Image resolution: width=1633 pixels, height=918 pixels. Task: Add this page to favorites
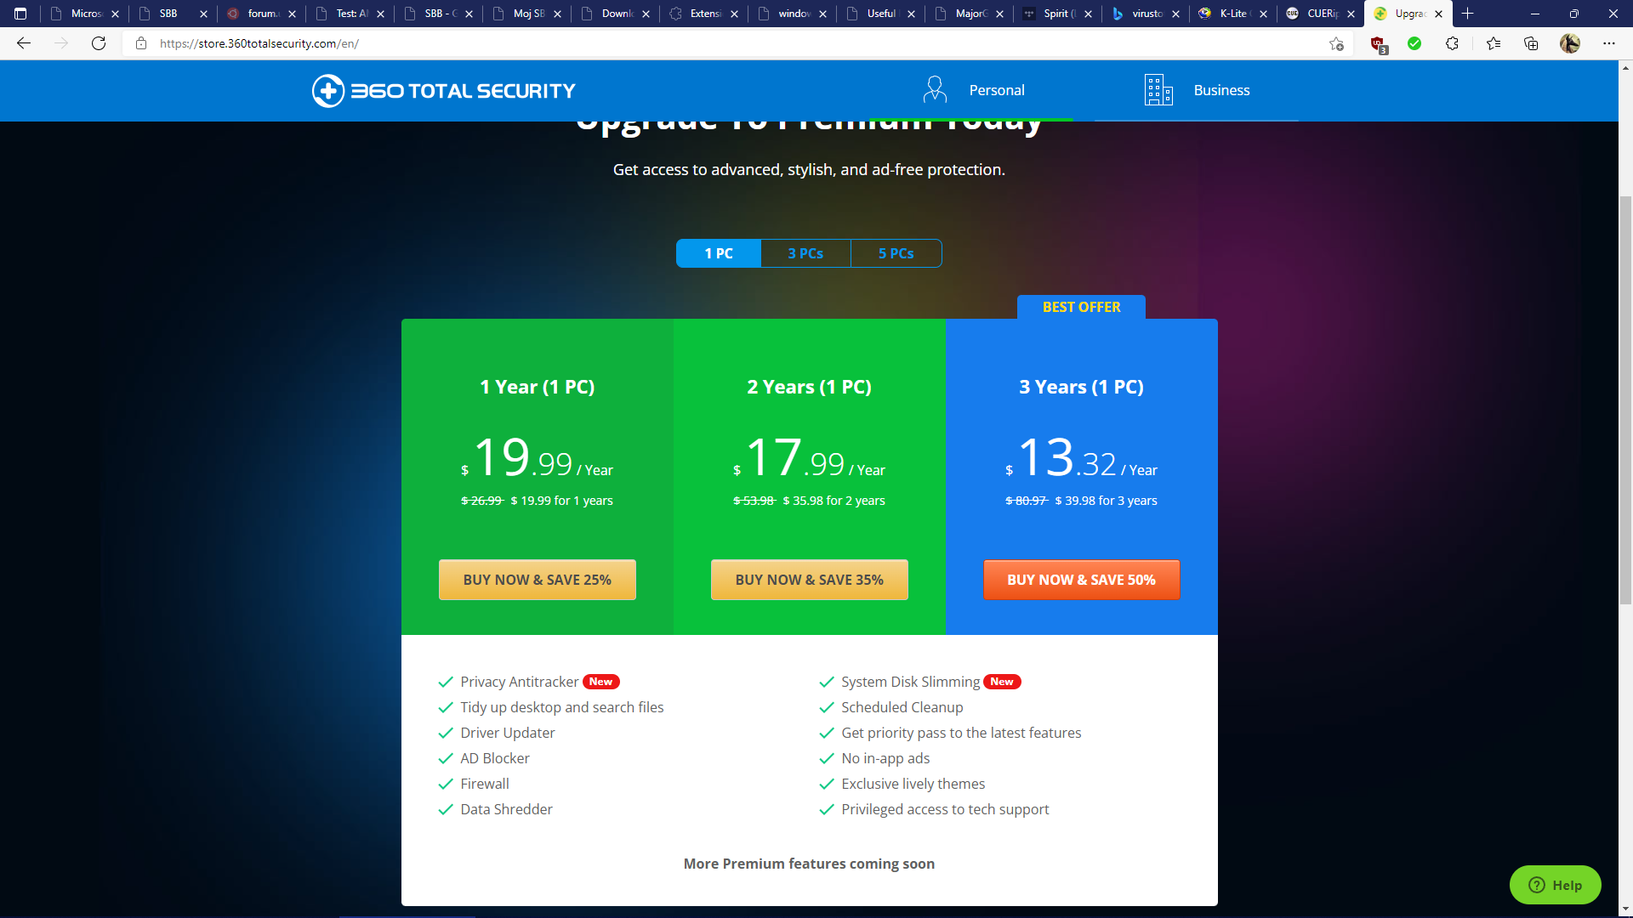point(1336,43)
